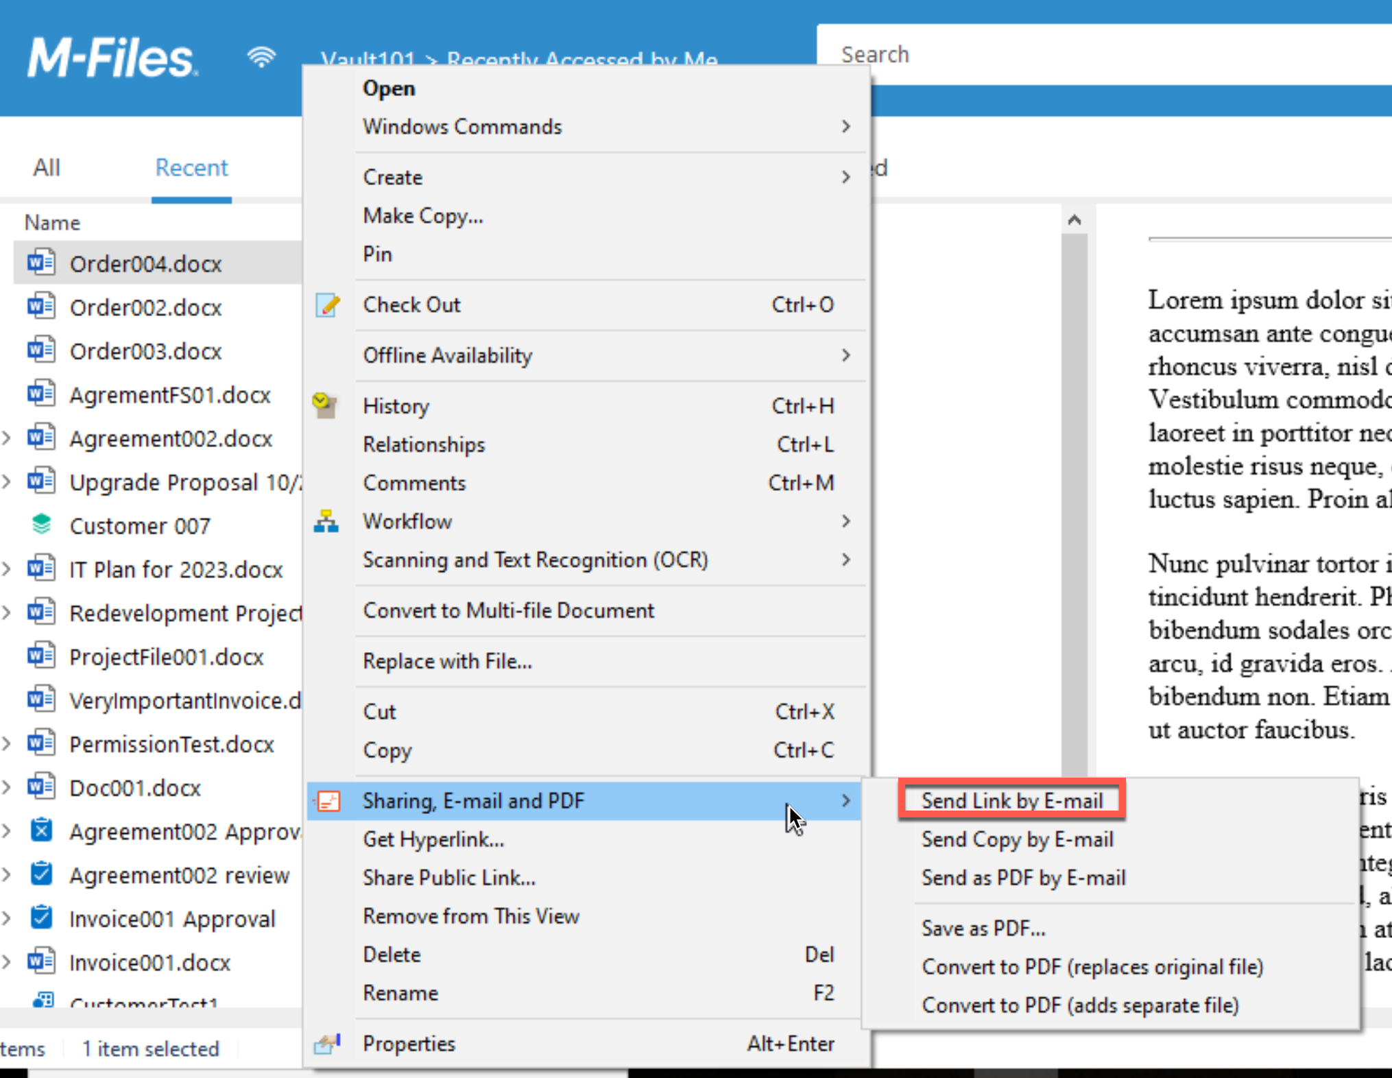The width and height of the screenshot is (1392, 1078).
Task: Select Get Hyperlink menu entry
Action: click(586, 839)
